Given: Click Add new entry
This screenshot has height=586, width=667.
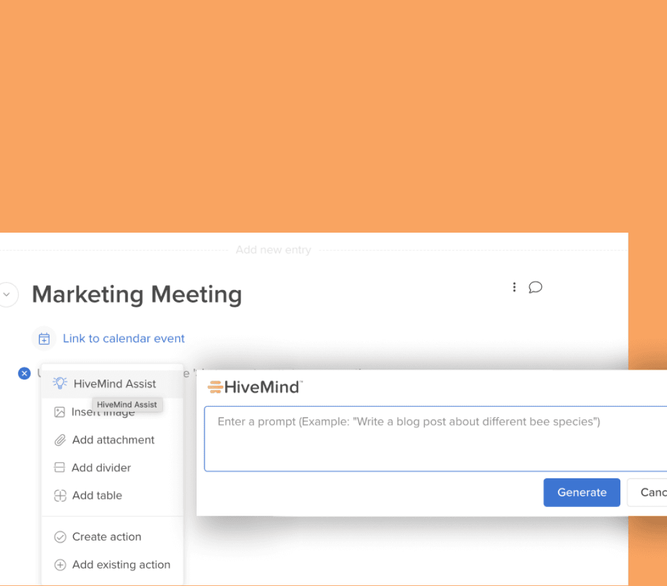Looking at the screenshot, I should (274, 249).
